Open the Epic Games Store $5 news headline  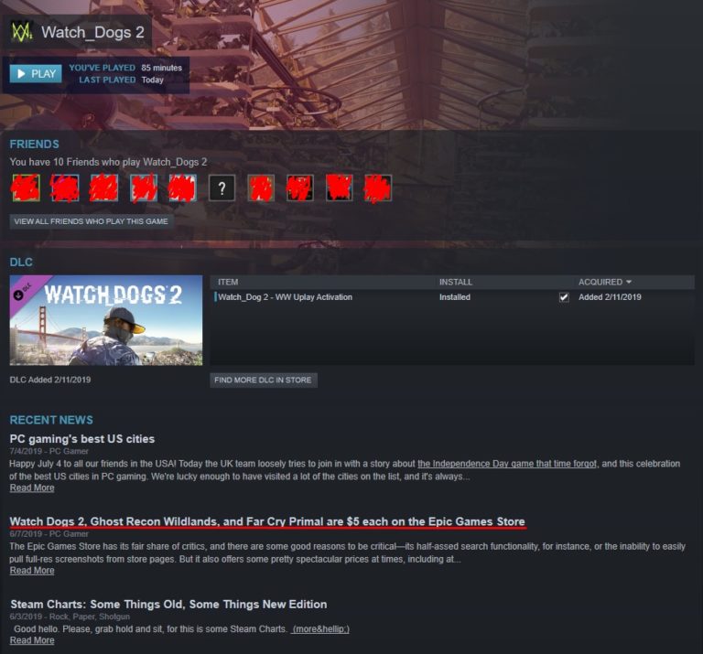coord(267,521)
